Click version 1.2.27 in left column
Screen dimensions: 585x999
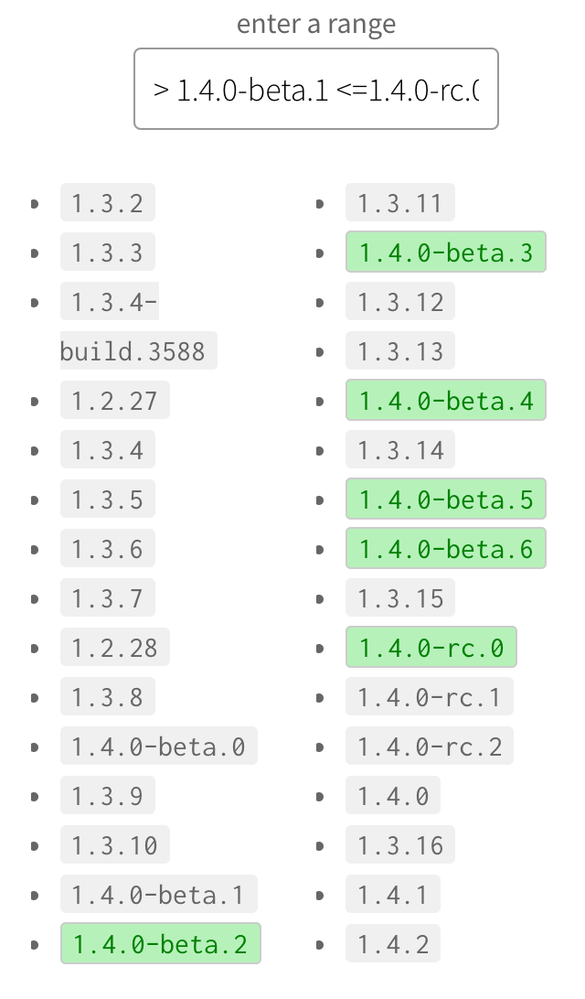(114, 400)
